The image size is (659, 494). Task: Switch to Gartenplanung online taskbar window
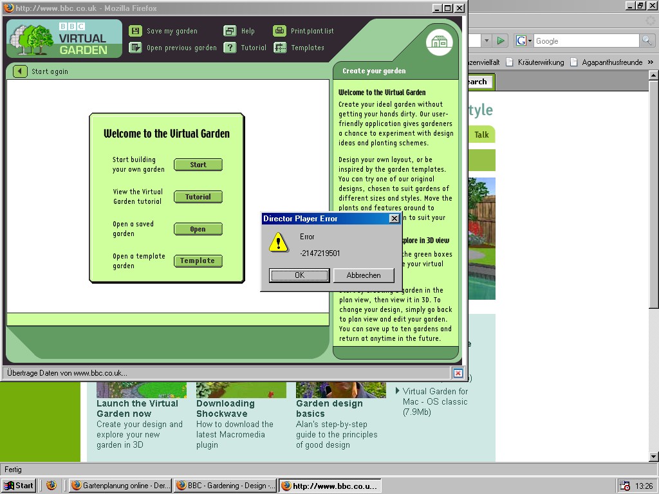(x=120, y=486)
